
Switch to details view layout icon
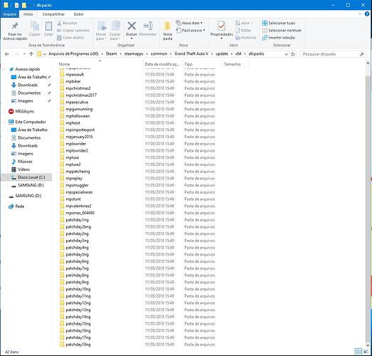pos(358,351)
